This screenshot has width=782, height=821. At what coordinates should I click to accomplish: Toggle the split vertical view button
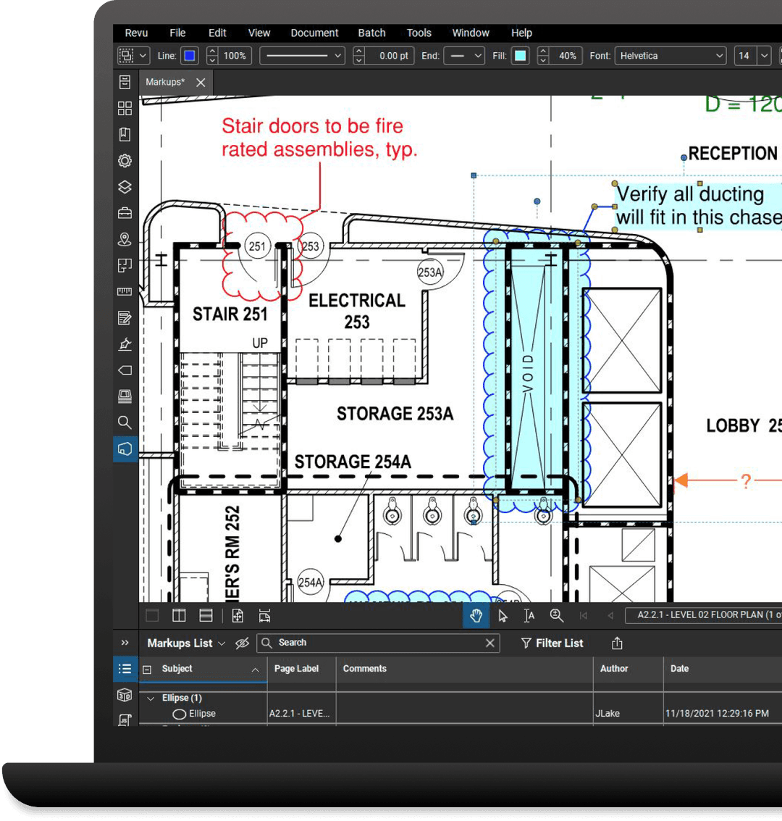[179, 616]
